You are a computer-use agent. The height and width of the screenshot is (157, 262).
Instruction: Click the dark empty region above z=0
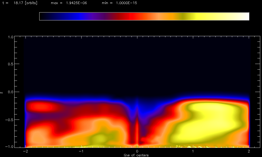point(137,64)
